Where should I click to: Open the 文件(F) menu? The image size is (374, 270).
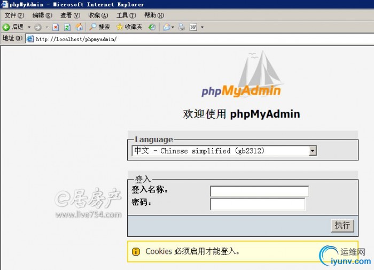14,16
